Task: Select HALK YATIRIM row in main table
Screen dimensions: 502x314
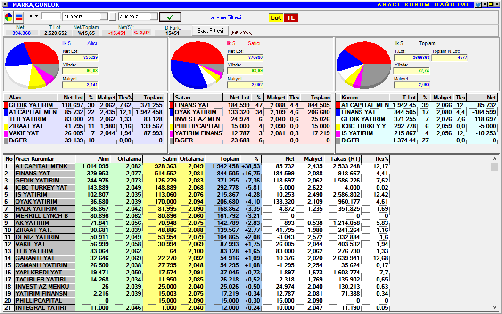Action: point(197,209)
